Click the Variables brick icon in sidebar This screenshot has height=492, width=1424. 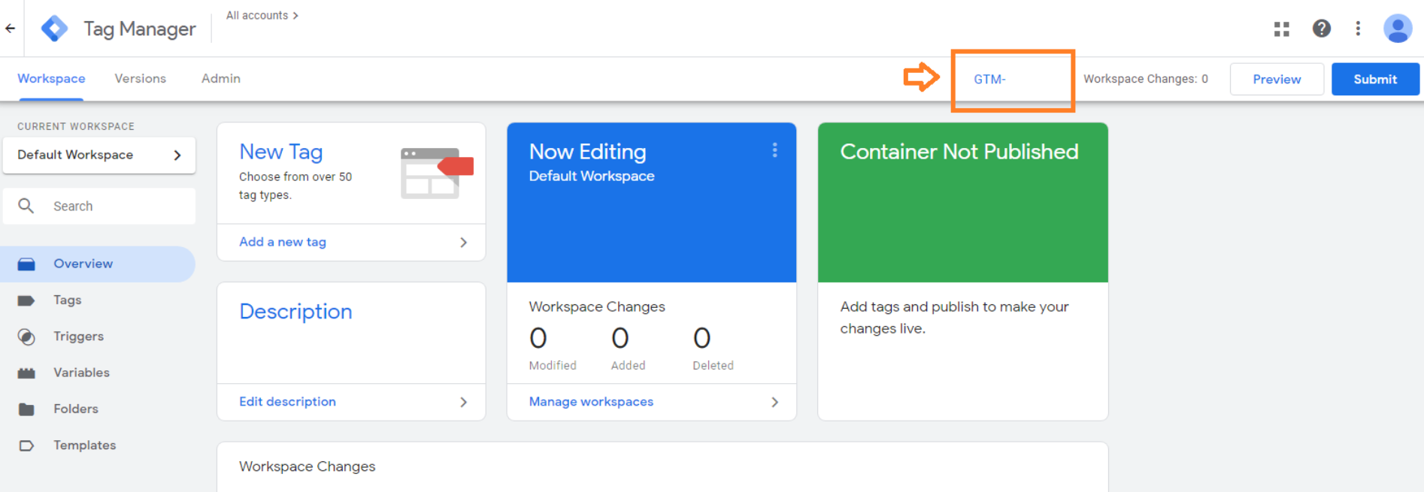[26, 373]
